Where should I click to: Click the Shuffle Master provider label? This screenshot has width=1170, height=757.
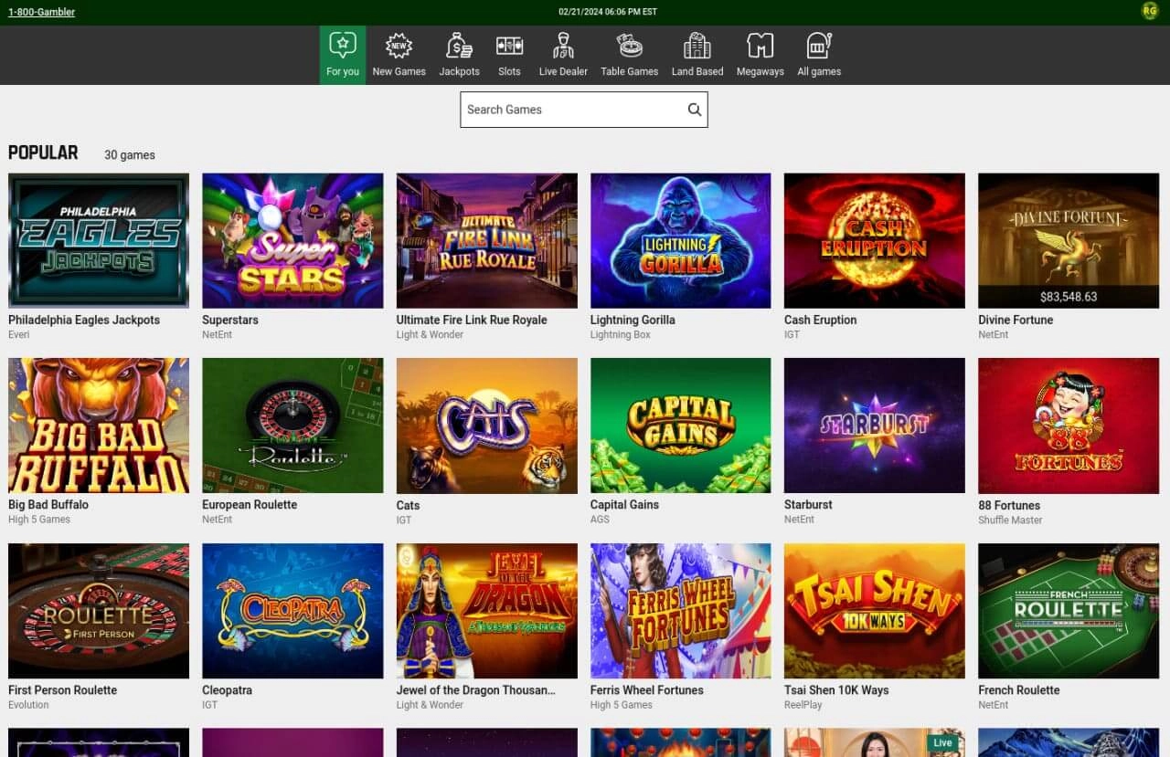click(1010, 520)
